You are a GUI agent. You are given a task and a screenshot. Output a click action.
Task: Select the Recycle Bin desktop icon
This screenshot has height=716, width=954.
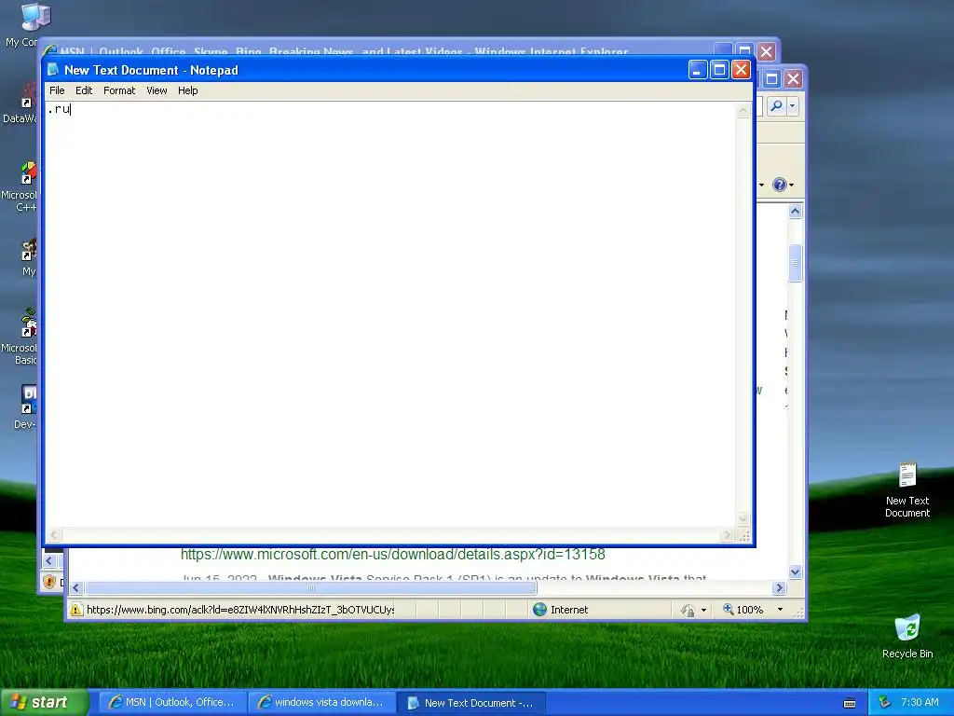907,636
